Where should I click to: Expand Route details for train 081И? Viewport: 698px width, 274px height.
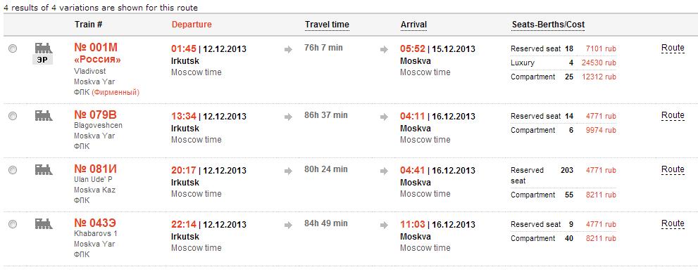tap(673, 169)
